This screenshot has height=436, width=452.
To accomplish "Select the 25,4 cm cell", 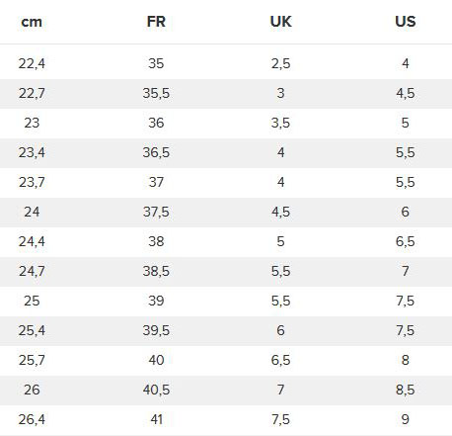I will [x=32, y=330].
